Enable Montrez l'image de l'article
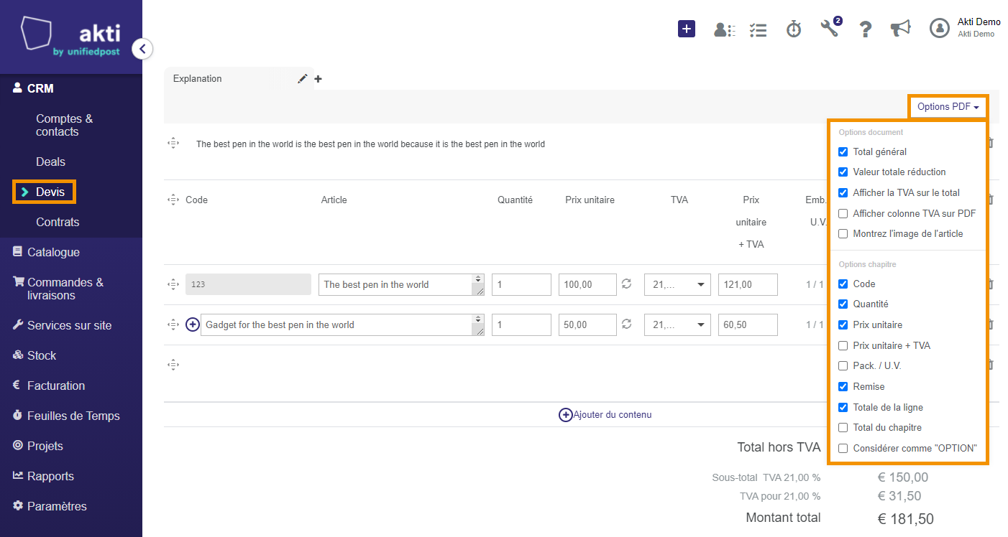Screen dimensions: 1008x537 (x=843, y=234)
